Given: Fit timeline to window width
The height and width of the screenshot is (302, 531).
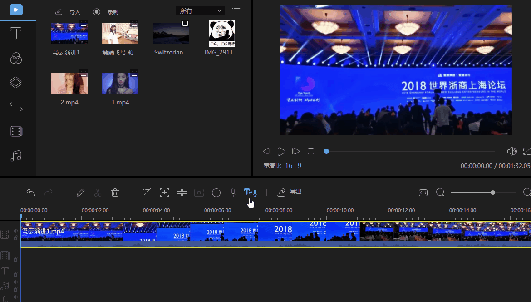Looking at the screenshot, I should (423, 193).
